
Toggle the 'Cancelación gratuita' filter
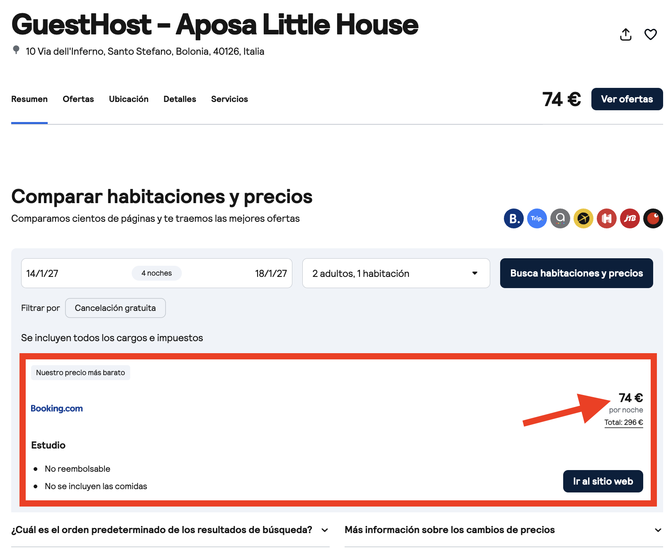pos(115,308)
